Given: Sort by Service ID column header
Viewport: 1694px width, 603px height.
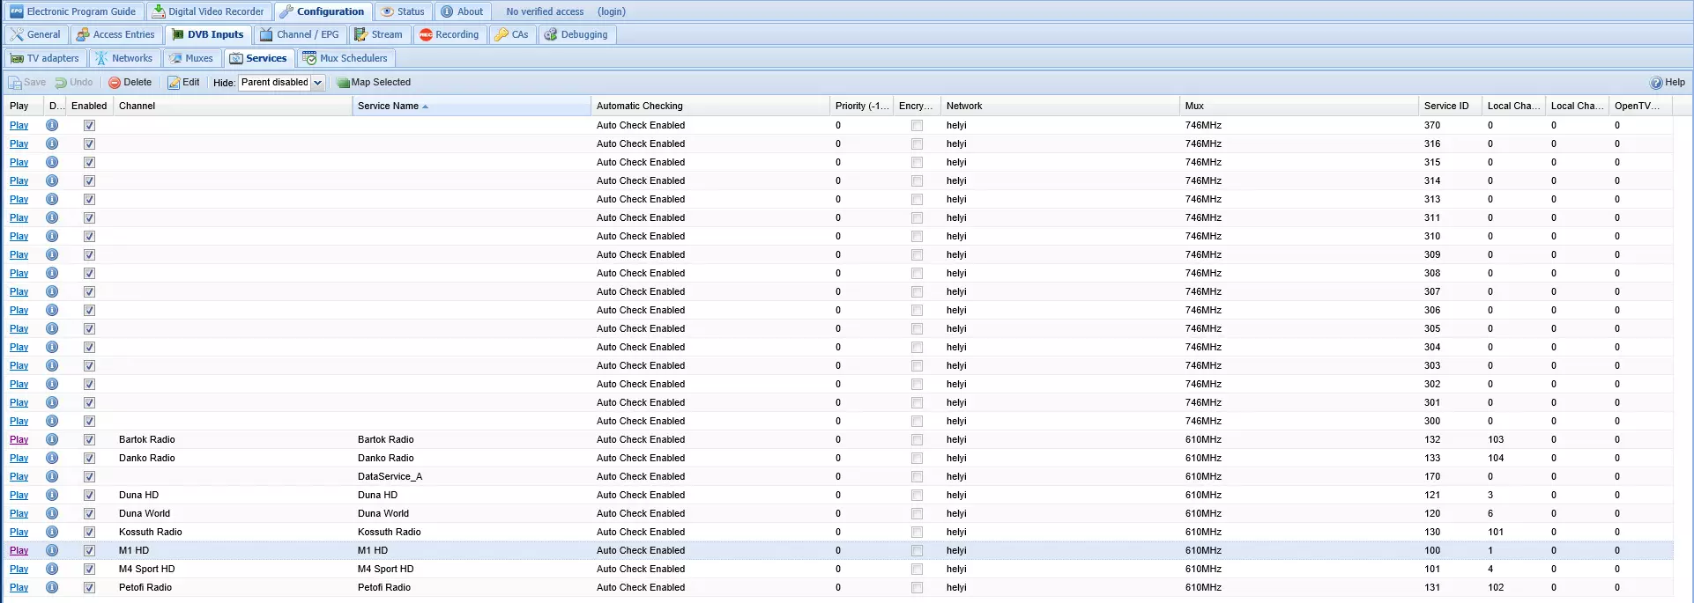Looking at the screenshot, I should pyautogui.click(x=1450, y=106).
